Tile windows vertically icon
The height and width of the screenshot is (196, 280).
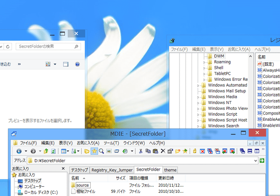point(257,151)
